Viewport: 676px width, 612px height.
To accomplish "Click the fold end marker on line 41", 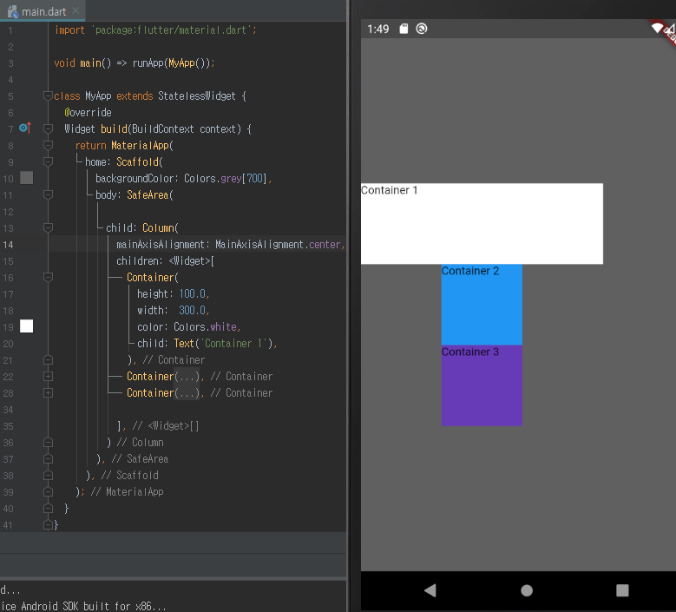I will (x=48, y=525).
